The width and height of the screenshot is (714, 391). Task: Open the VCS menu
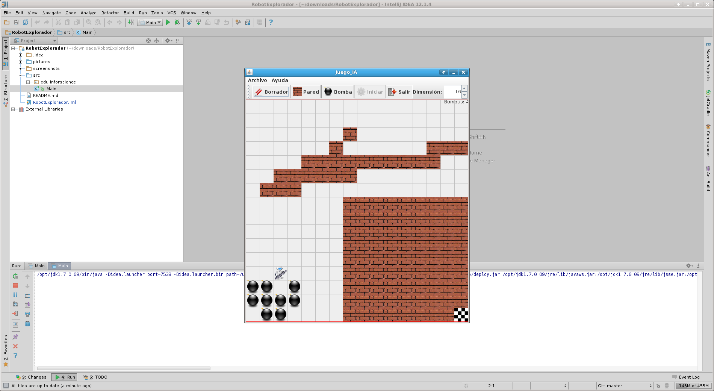172,13
